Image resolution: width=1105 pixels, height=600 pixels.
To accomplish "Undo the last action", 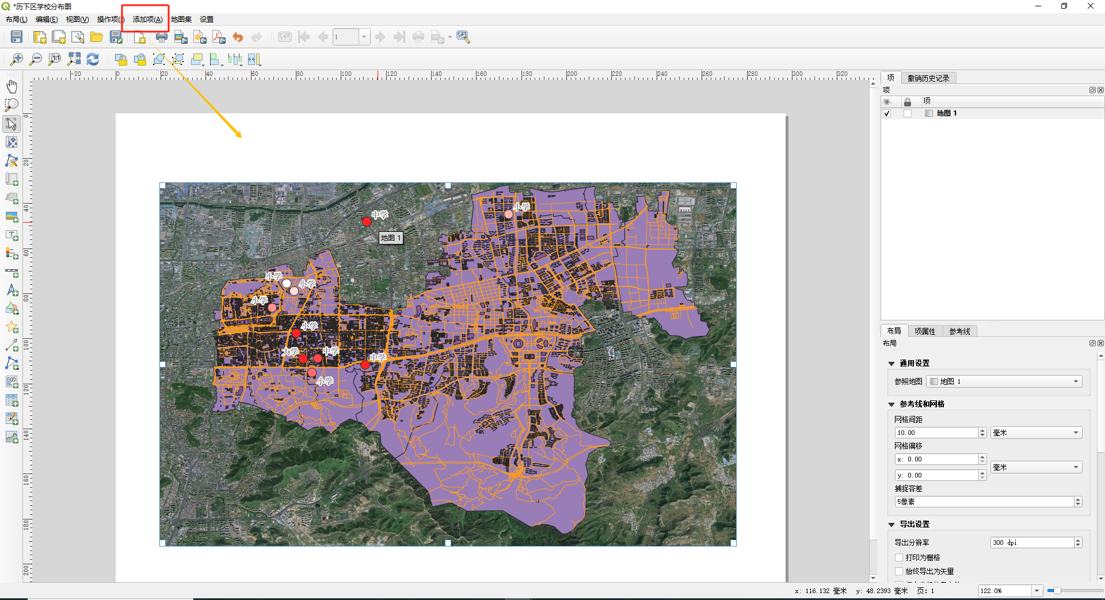I will pos(238,37).
